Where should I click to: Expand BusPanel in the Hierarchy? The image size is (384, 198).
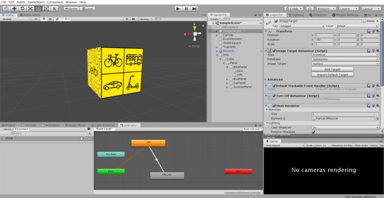[227, 79]
